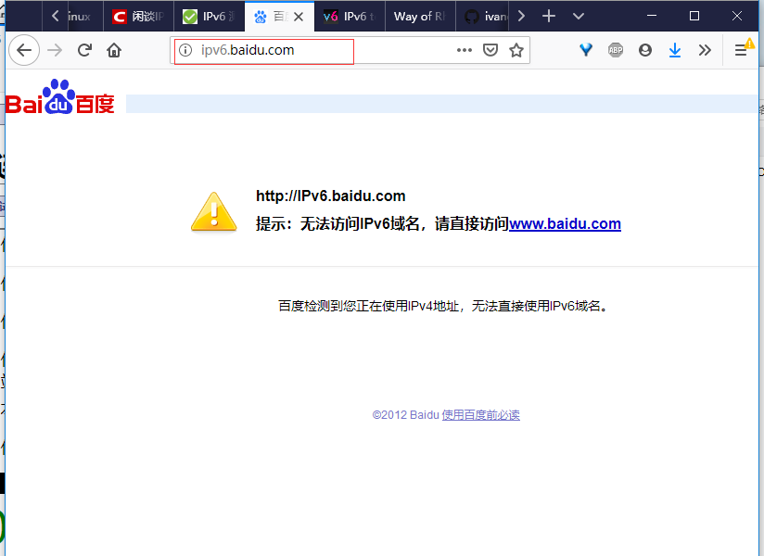764x556 pixels.
Task: Open a new tab with plus button
Action: pos(549,16)
